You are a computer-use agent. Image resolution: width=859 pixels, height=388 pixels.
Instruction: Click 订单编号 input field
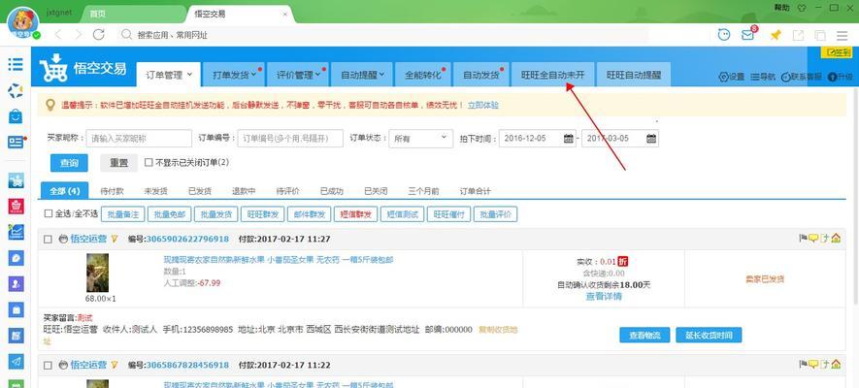290,139
